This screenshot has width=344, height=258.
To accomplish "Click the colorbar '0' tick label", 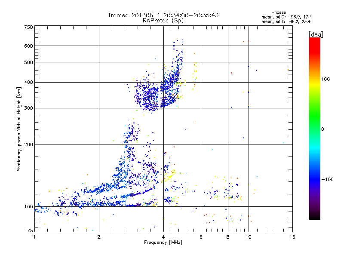I will click(322, 129).
